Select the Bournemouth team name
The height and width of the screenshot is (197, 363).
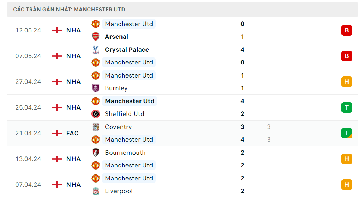125,153
